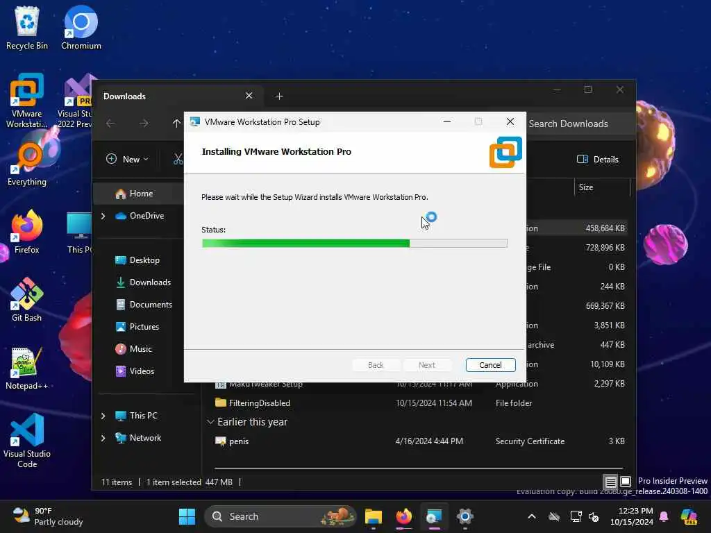Switch Explorer to details list view

pyautogui.click(x=611, y=482)
